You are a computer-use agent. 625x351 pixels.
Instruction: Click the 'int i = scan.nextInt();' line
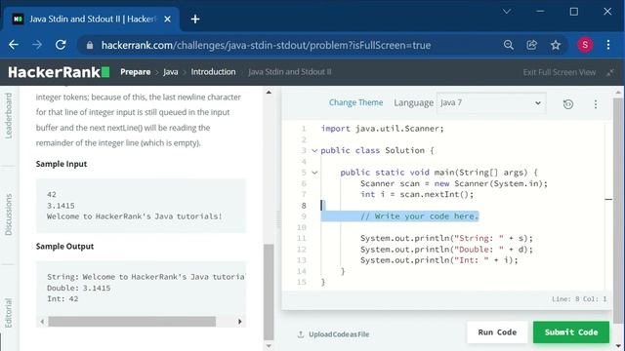[417, 194]
